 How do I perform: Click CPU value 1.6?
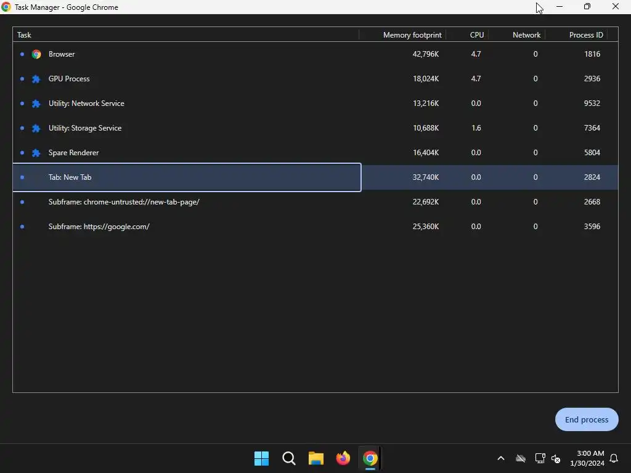(476, 128)
